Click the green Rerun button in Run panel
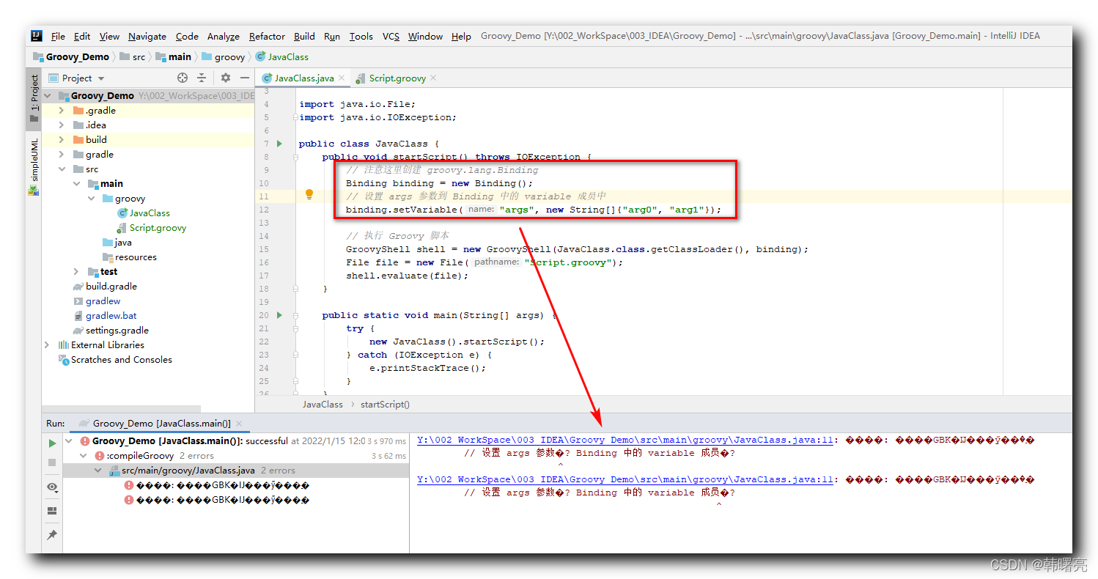This screenshot has width=1098, height=579. coord(52,443)
